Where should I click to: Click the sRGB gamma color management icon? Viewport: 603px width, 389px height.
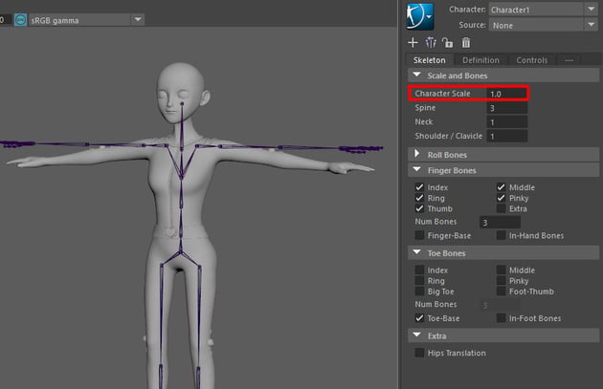coord(21,19)
